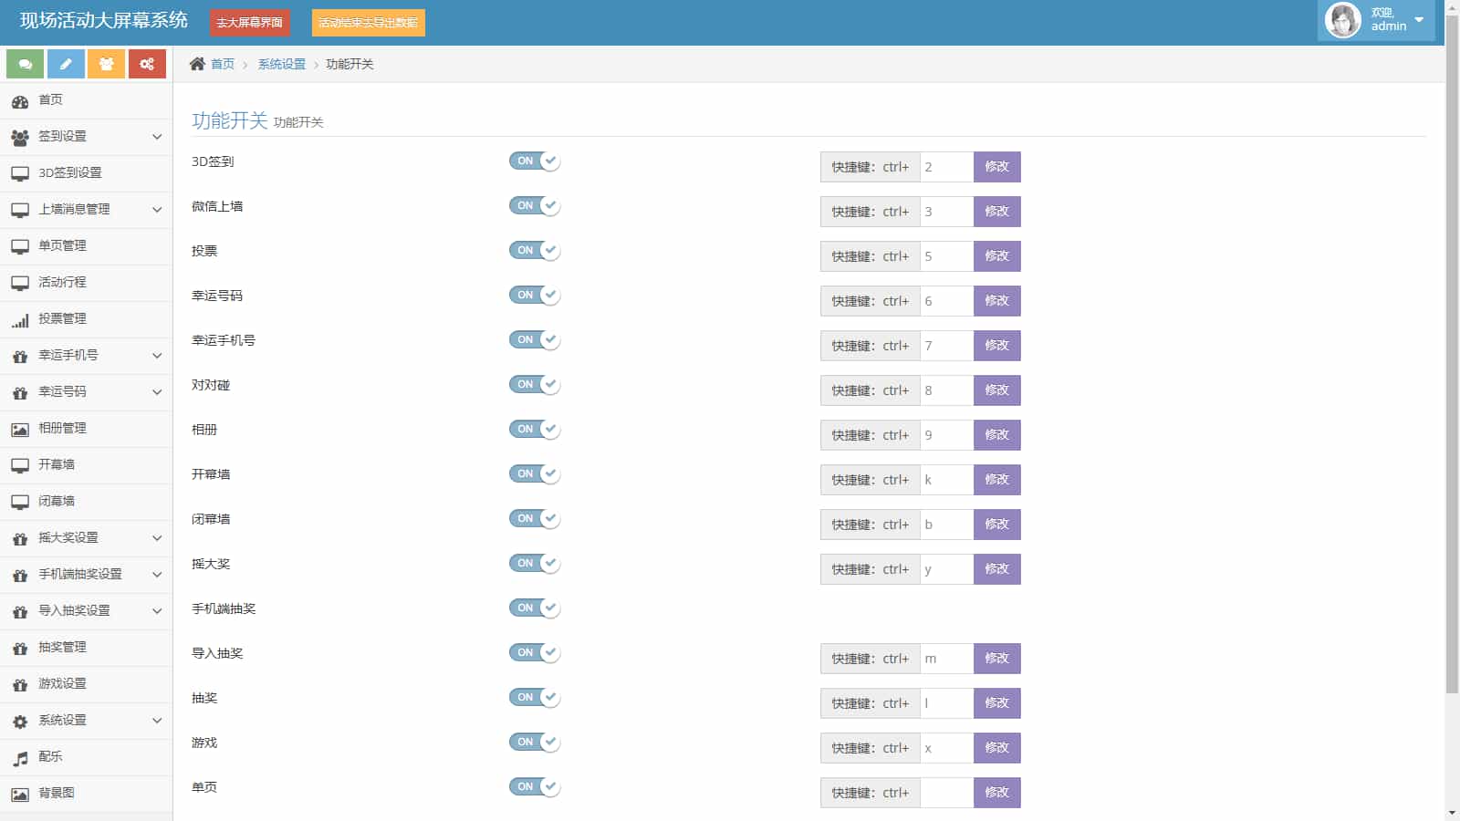Click 修改 button for the 投票 shortcut
1460x821 pixels.
pyautogui.click(x=996, y=256)
